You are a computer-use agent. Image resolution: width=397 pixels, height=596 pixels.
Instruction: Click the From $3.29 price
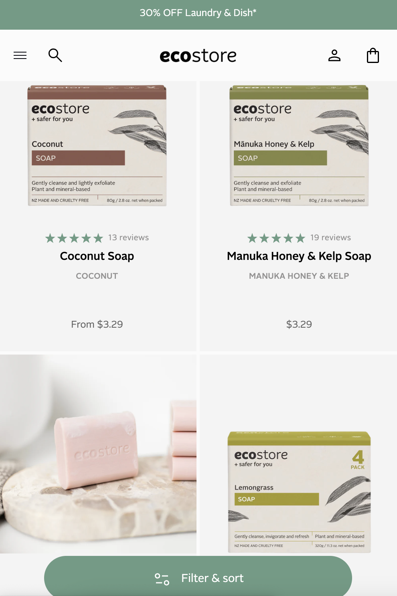tap(97, 324)
